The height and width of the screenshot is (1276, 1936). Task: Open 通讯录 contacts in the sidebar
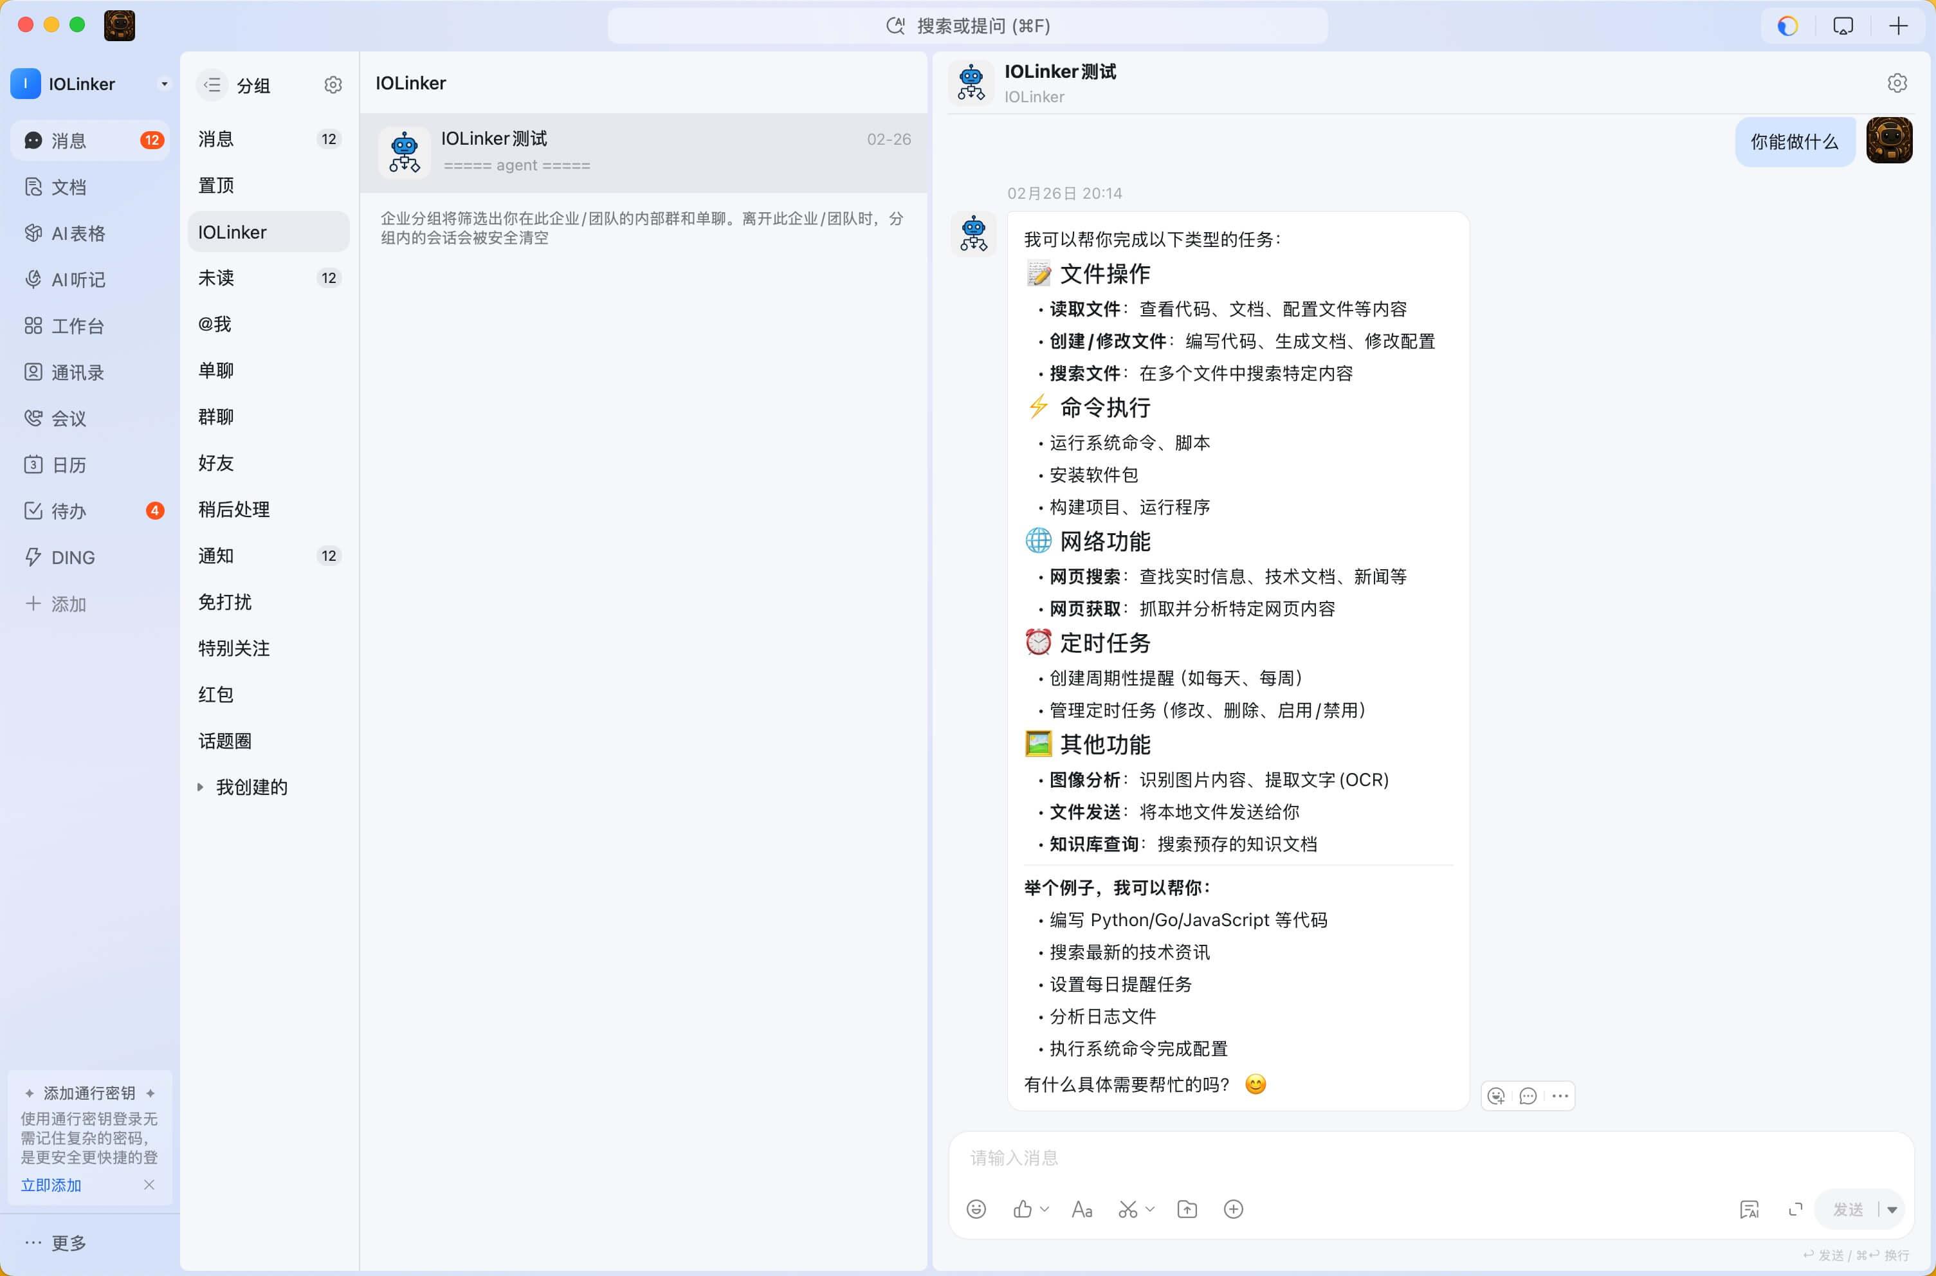pos(89,373)
